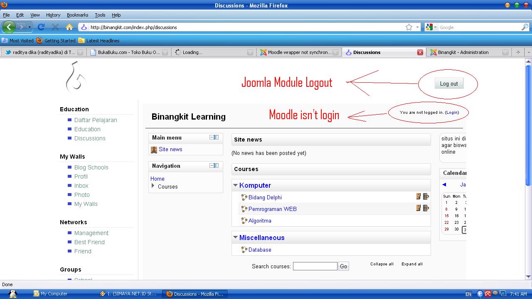Open the back/forward history dropdown arrow
Image resolution: width=532 pixels, height=299 pixels.
click(x=30, y=27)
